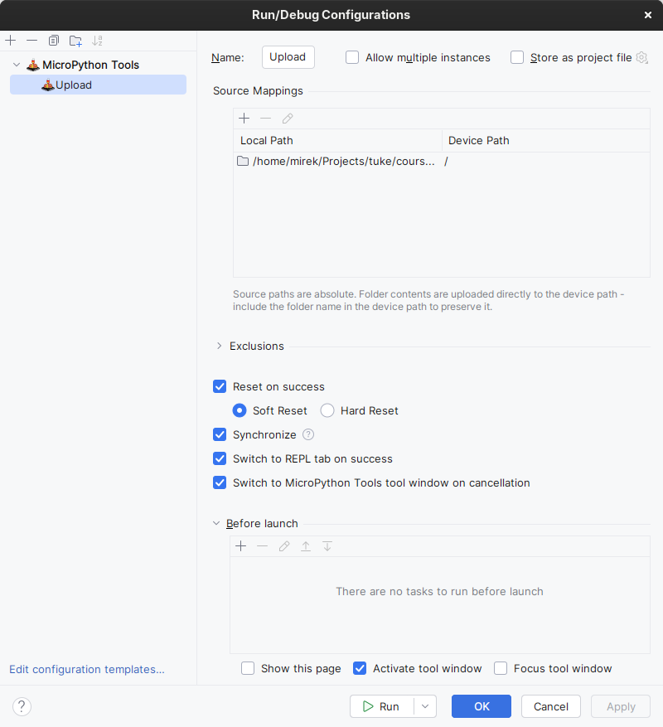This screenshot has width=663, height=727.
Task: Move Before launch task down
Action: [327, 546]
